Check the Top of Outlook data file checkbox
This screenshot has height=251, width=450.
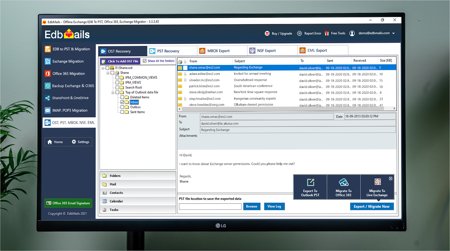pos(118,92)
